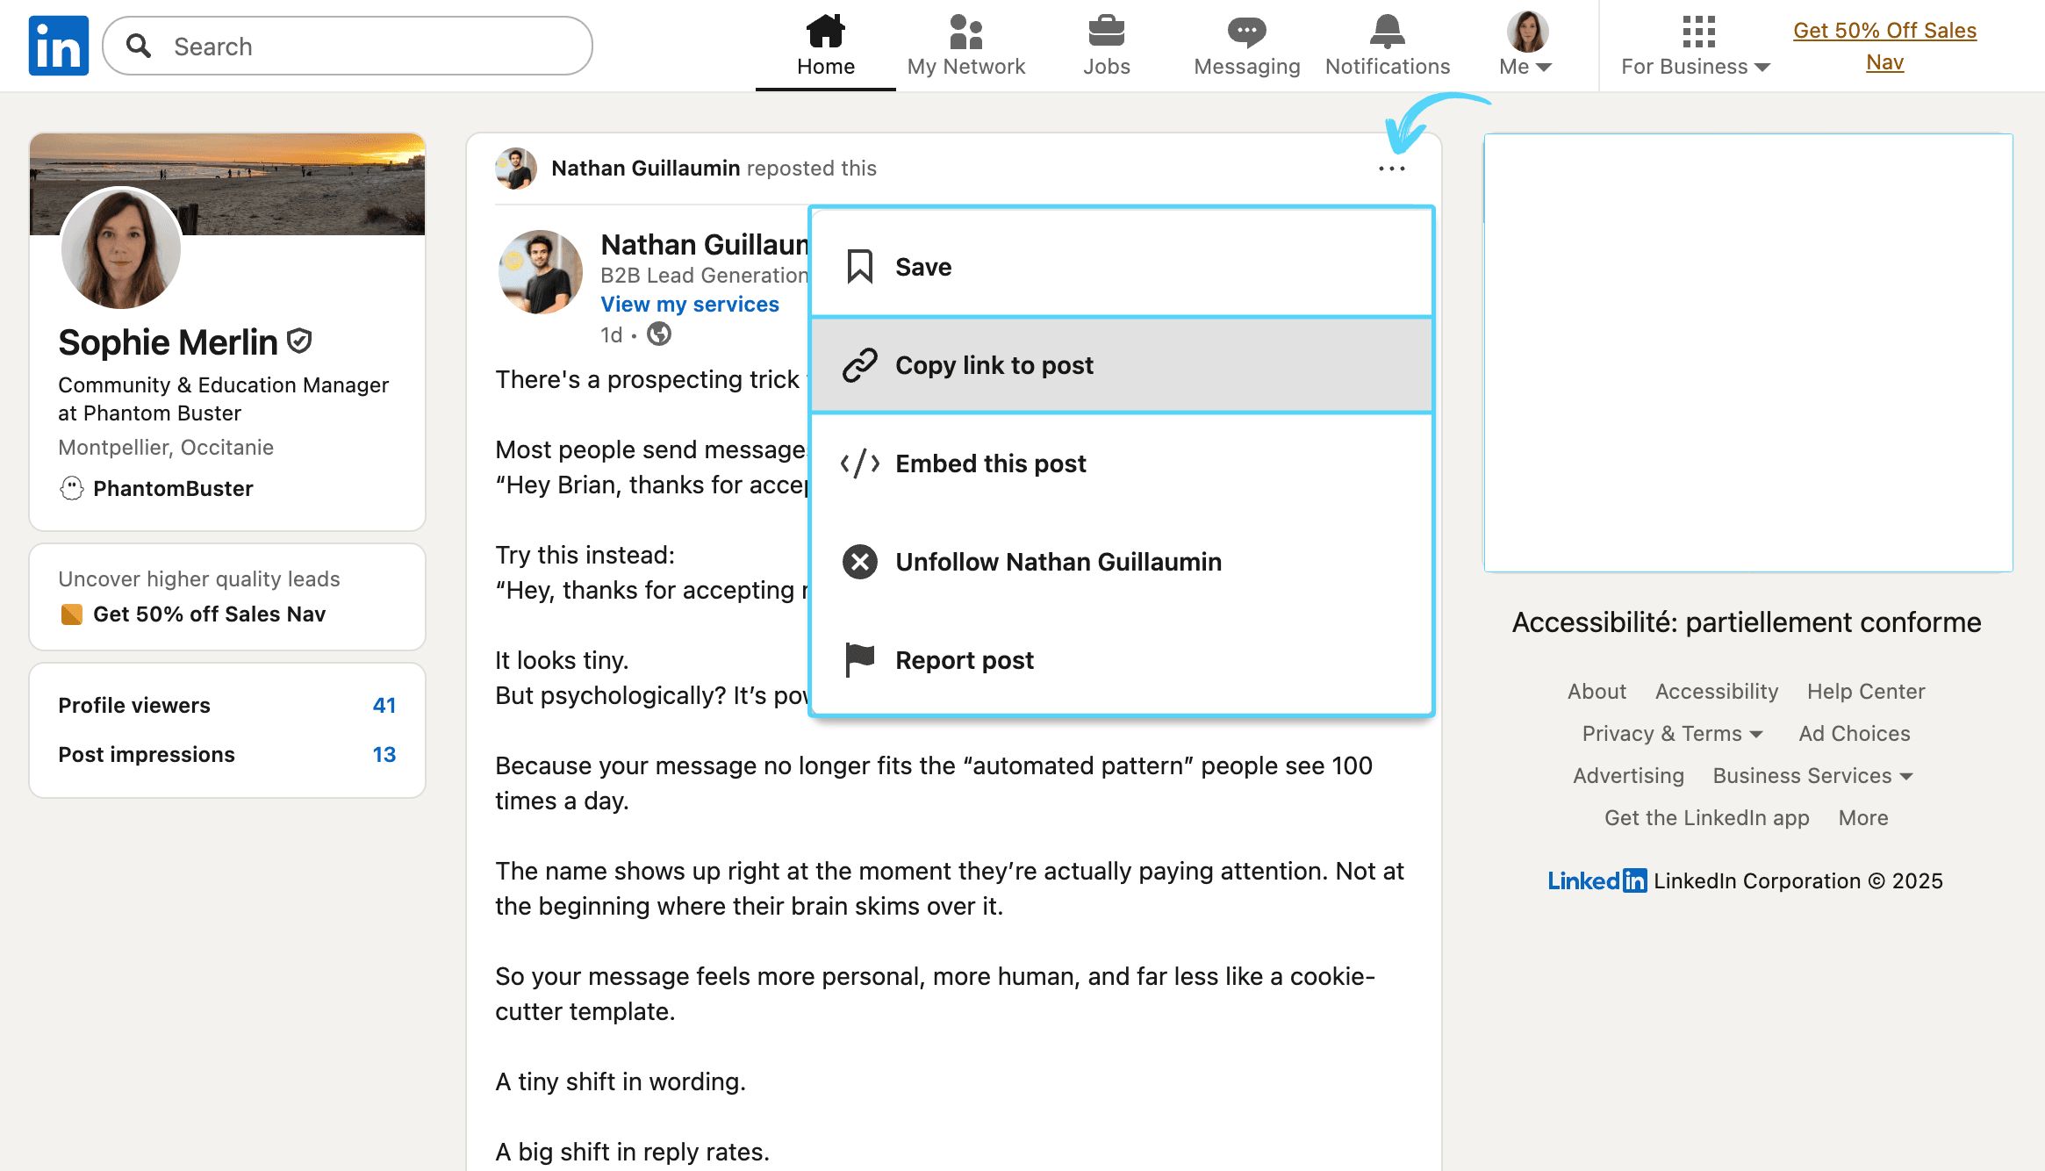
Task: Click the post author name Nathan Guillaumin heading
Action: pos(704,245)
